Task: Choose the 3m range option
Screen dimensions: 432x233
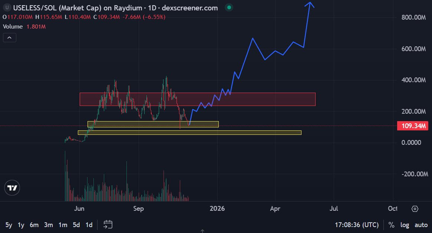Action: pyautogui.click(x=48, y=225)
